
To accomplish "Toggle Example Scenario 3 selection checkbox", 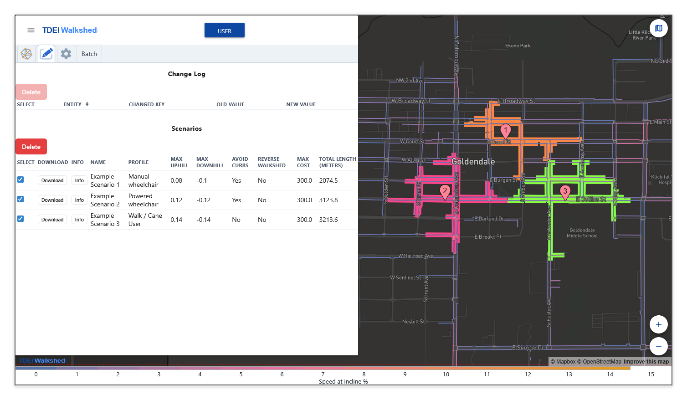I will click(x=21, y=219).
